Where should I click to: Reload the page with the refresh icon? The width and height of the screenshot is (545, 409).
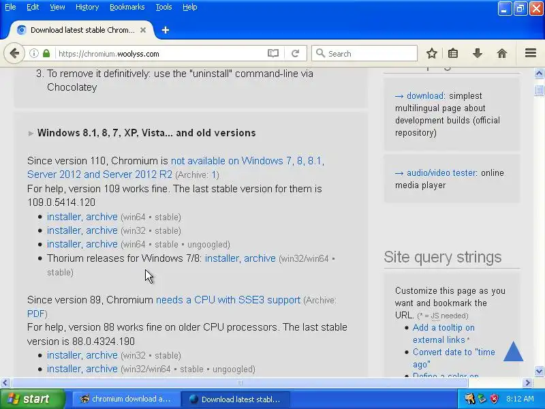296,54
